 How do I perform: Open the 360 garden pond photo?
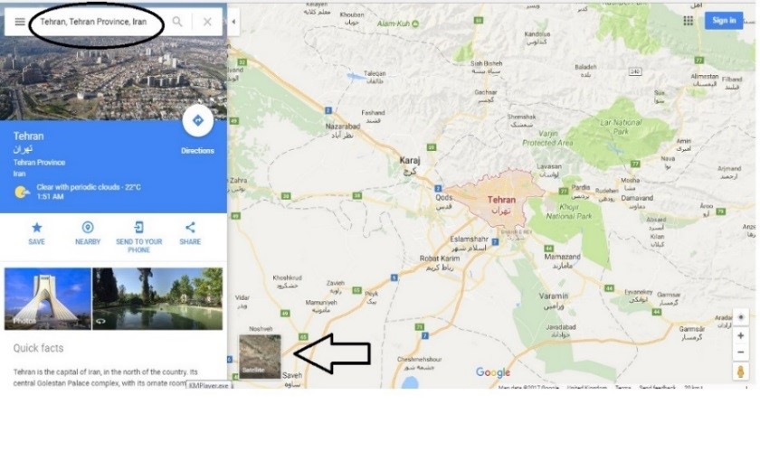tap(157, 299)
